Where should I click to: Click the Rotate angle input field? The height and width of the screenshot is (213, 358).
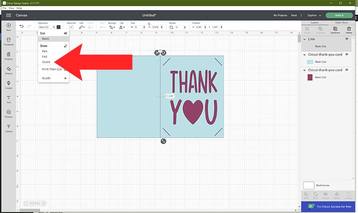pyautogui.click(x=179, y=27)
